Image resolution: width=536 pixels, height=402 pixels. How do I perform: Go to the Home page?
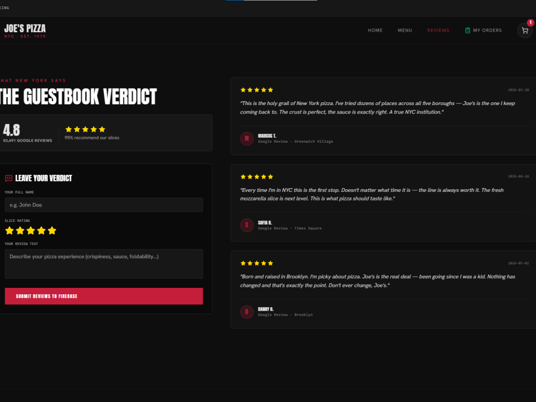[x=375, y=31]
